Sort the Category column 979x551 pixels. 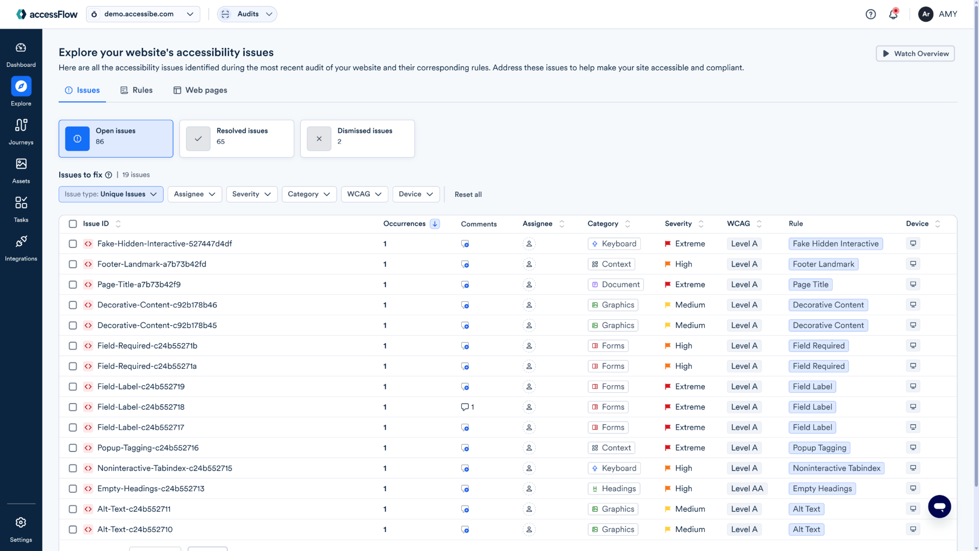click(627, 224)
